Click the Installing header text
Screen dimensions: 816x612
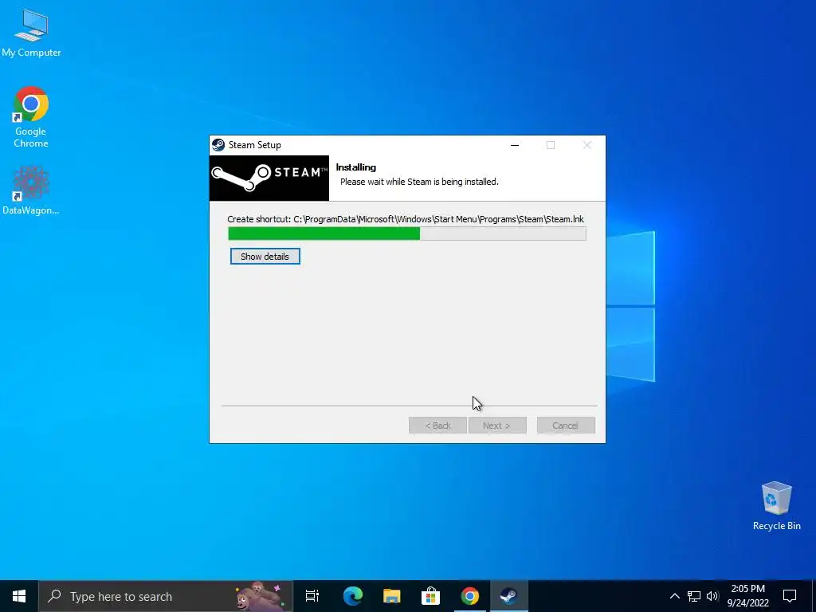356,167
